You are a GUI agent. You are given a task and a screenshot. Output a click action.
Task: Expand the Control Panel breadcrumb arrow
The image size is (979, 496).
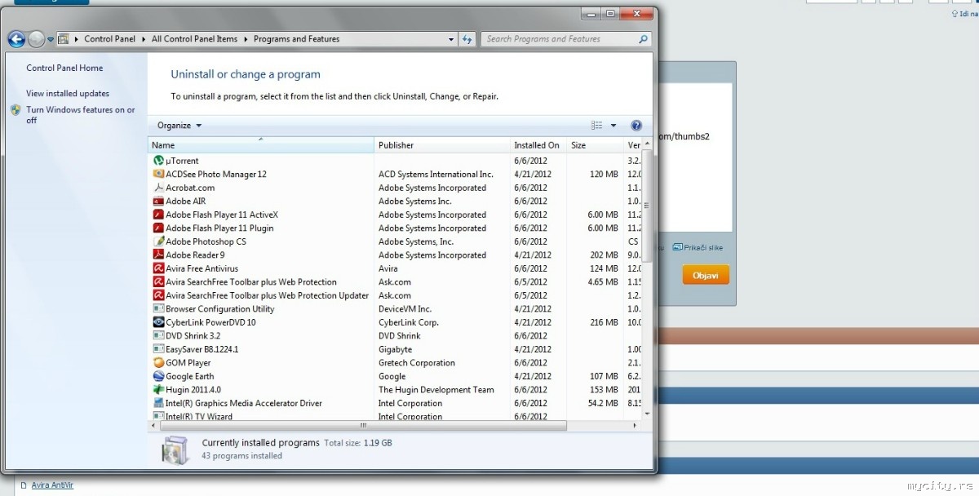tap(144, 39)
